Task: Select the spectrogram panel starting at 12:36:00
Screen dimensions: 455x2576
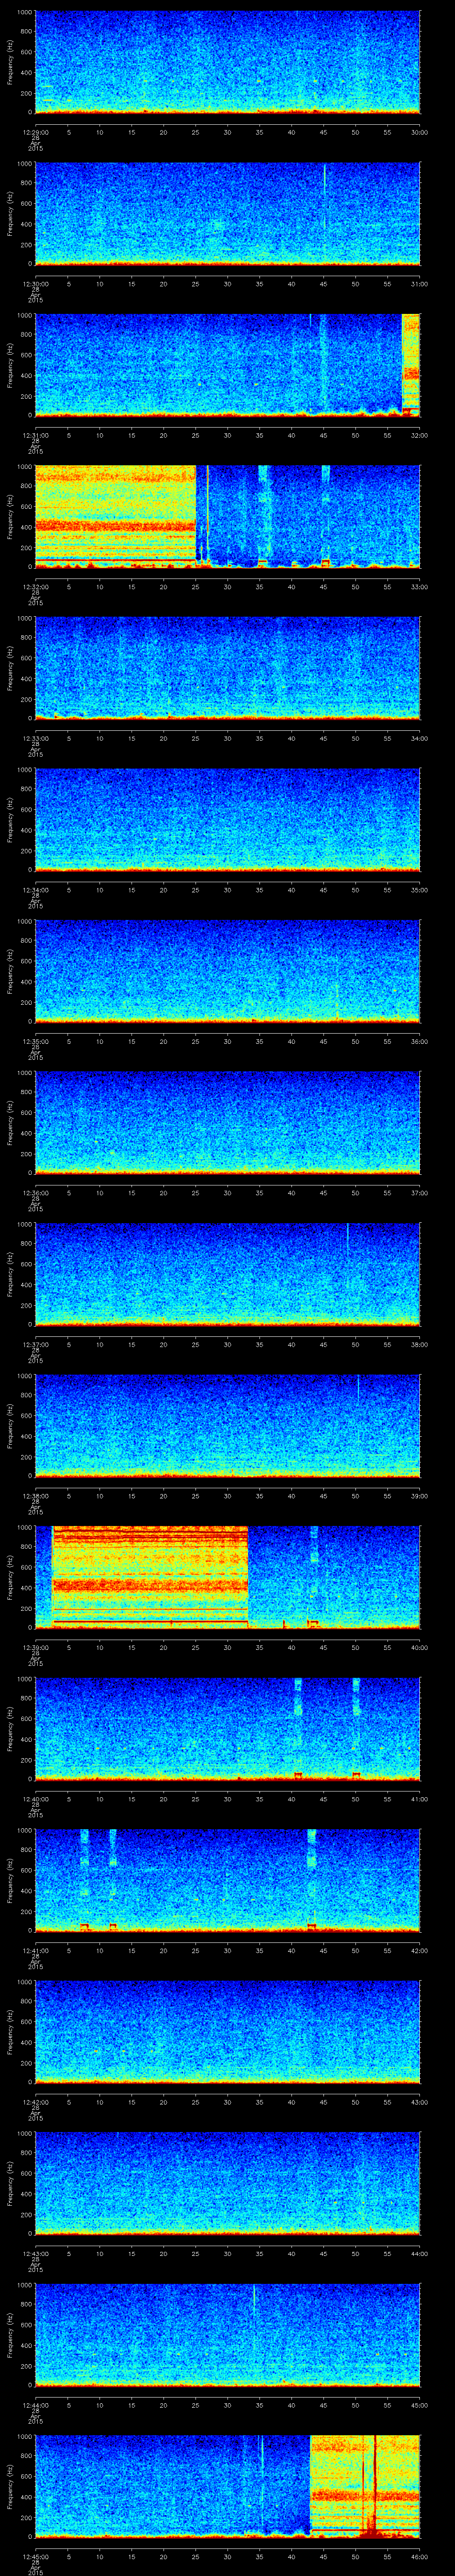Action: tap(227, 1122)
